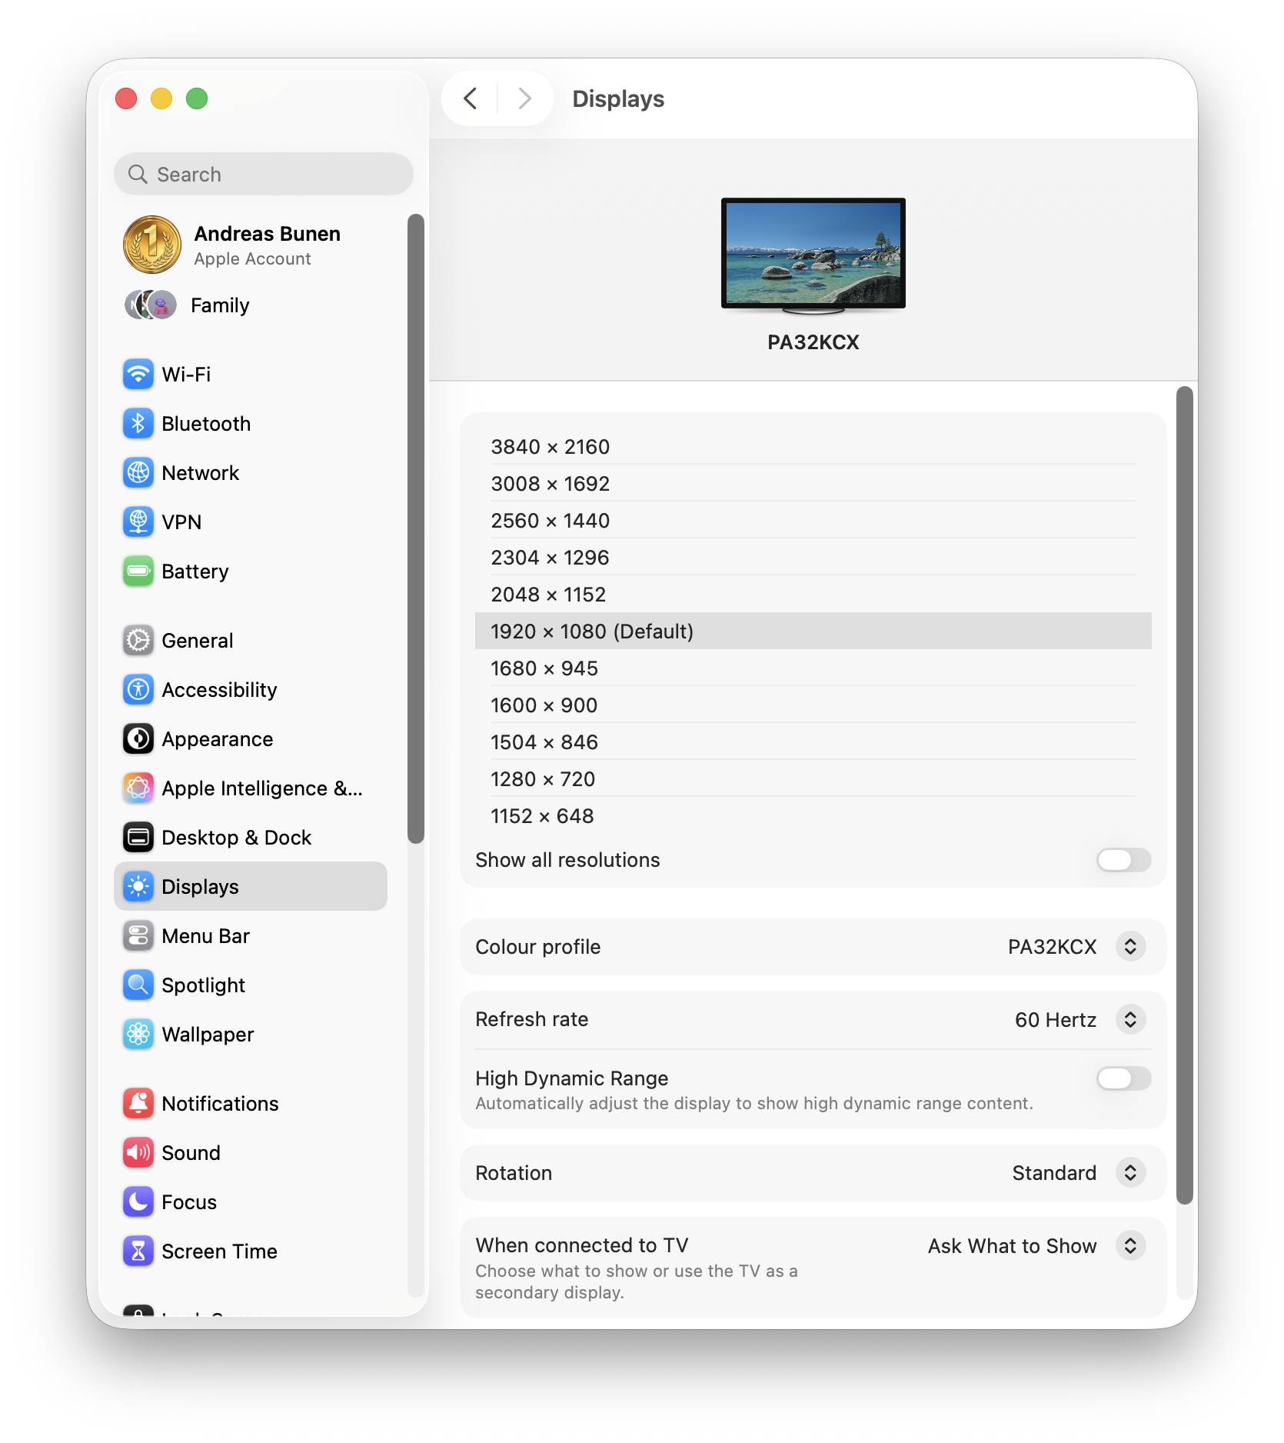The width and height of the screenshot is (1284, 1443).
Task: Enable the Show all resolutions switch
Action: click(1123, 860)
